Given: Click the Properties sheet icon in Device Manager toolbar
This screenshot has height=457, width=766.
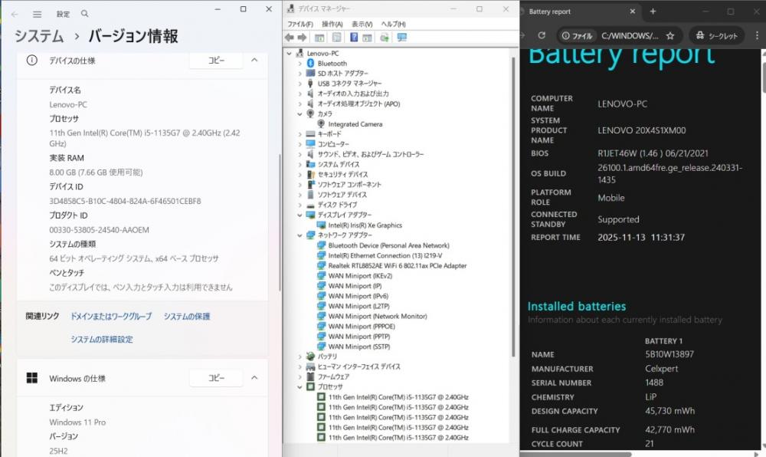Looking at the screenshot, I should click(336, 38).
